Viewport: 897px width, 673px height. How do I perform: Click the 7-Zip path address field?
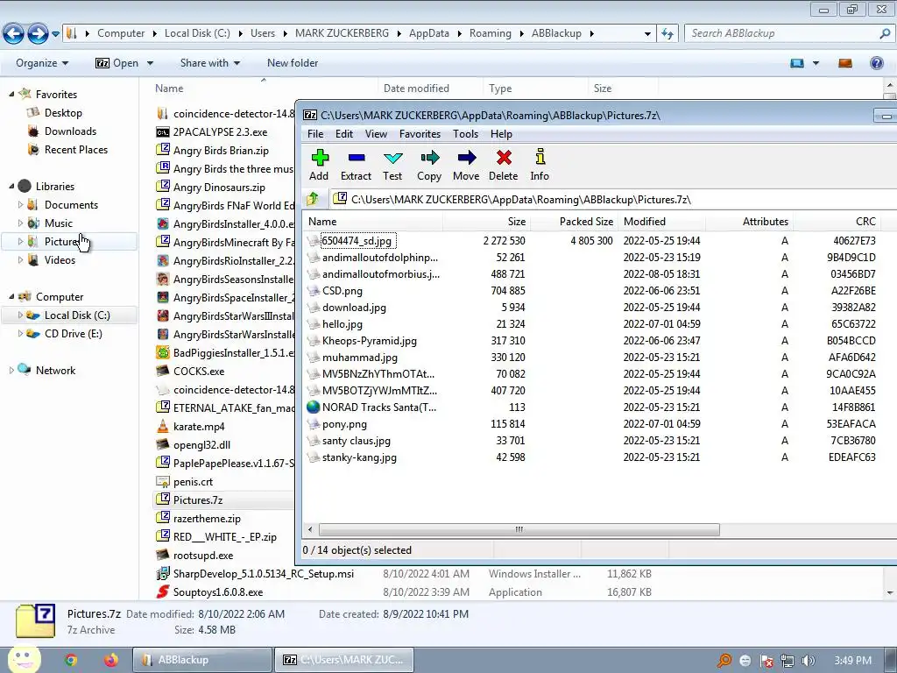click(x=615, y=199)
